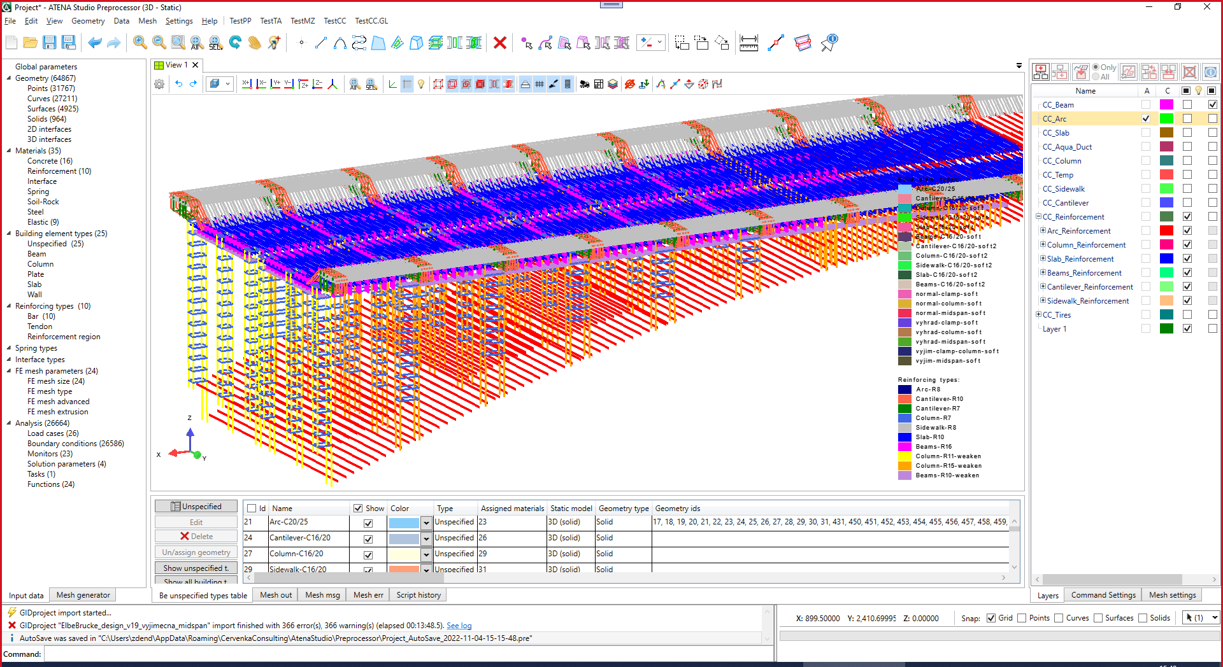Click the Rotate view icon
The height and width of the screenshot is (667, 1223).
pyautogui.click(x=235, y=43)
